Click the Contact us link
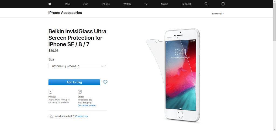The width and height of the screenshot is (276, 131). pos(82,116)
